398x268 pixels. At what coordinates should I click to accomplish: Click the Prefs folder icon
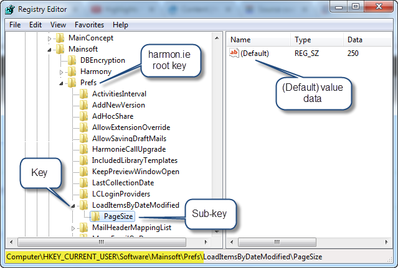click(x=72, y=83)
